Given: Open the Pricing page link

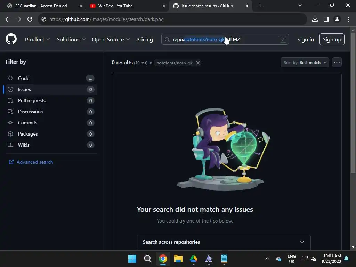Looking at the screenshot, I should [x=144, y=40].
